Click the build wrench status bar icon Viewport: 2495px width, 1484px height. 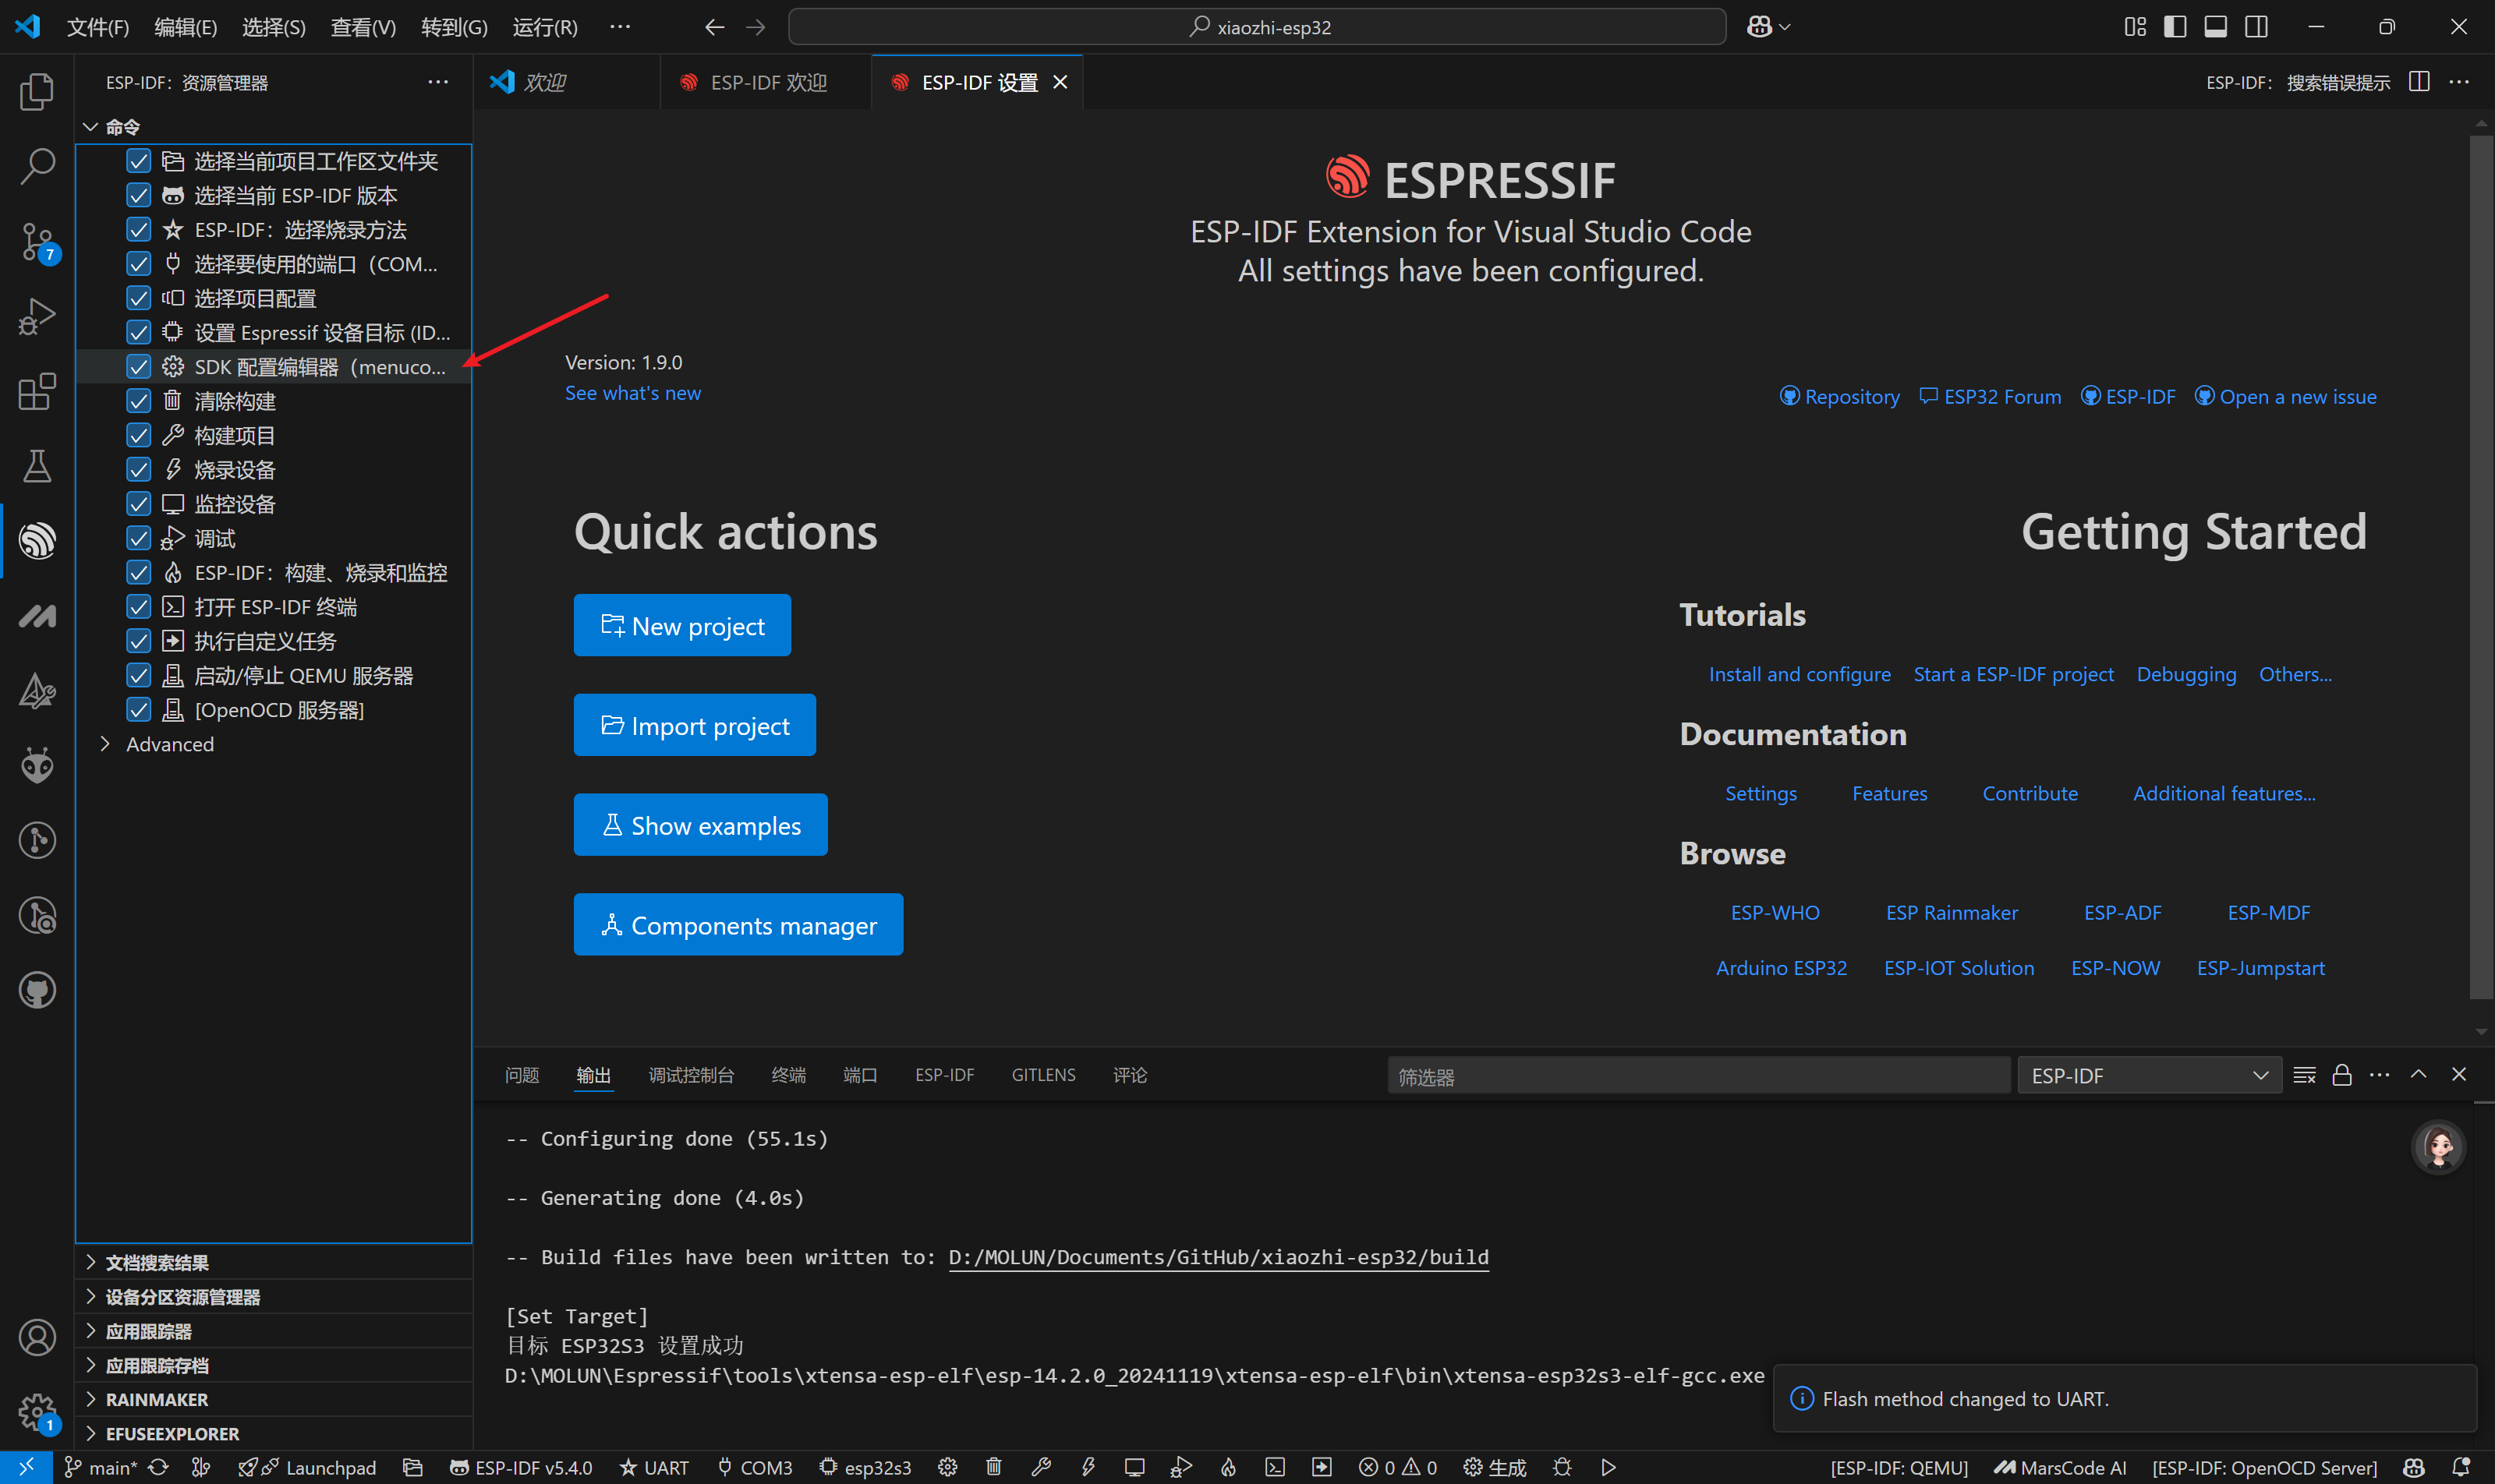click(1040, 1467)
